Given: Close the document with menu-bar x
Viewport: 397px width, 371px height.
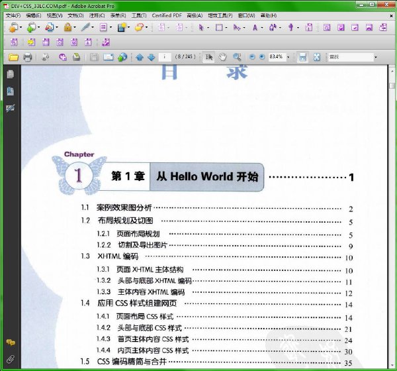Looking at the screenshot, I should click(391, 16).
